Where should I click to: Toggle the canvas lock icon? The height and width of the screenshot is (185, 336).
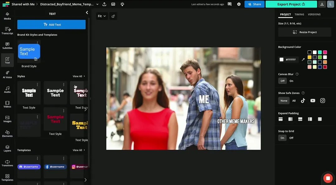113,16
